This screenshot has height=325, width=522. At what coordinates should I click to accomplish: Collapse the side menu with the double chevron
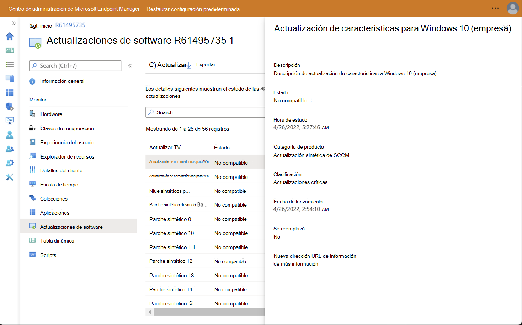pos(130,66)
